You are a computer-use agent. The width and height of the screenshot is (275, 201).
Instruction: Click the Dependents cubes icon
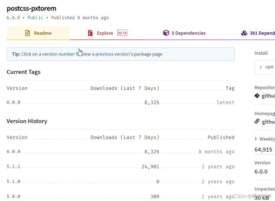pyautogui.click(x=244, y=33)
